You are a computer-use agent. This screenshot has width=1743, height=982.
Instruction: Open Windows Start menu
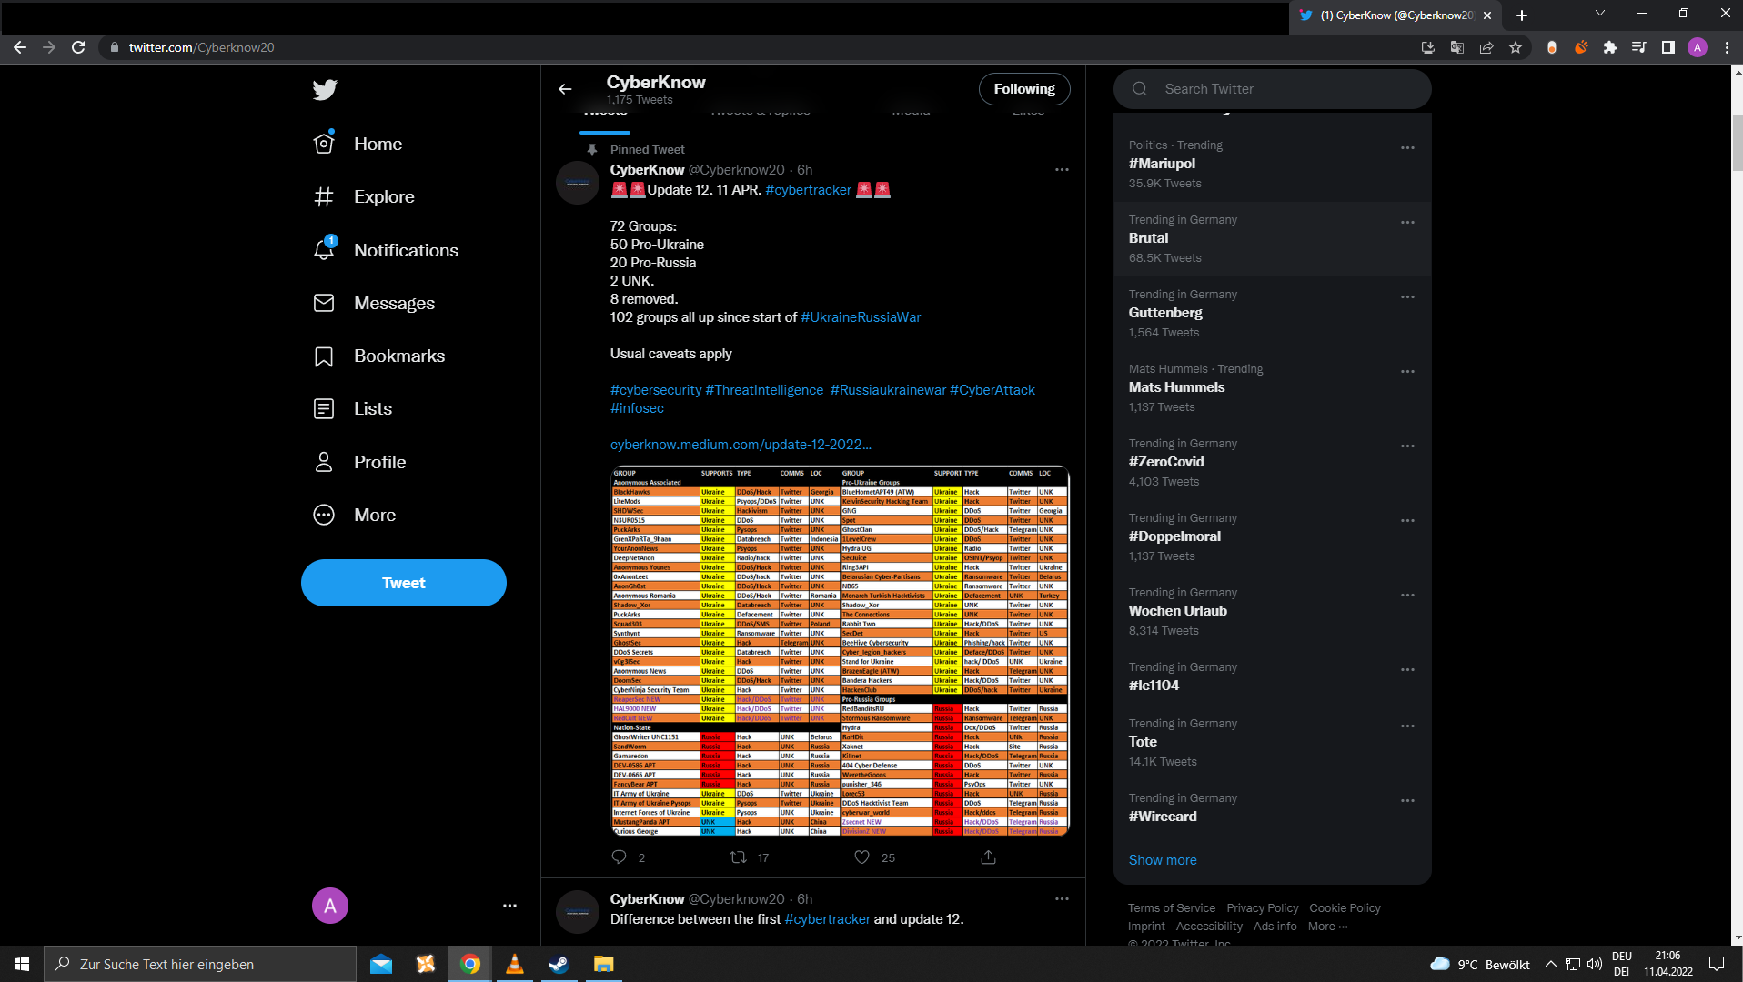22,964
